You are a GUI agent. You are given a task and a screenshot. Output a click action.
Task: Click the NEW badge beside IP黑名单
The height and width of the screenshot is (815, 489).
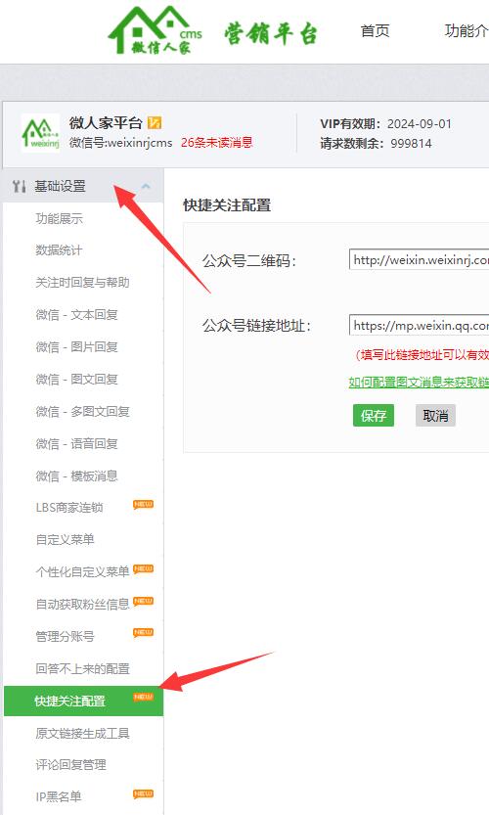143,793
